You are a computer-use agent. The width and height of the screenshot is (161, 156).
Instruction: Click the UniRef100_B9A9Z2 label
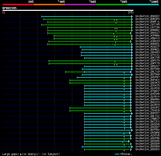tap(147, 16)
